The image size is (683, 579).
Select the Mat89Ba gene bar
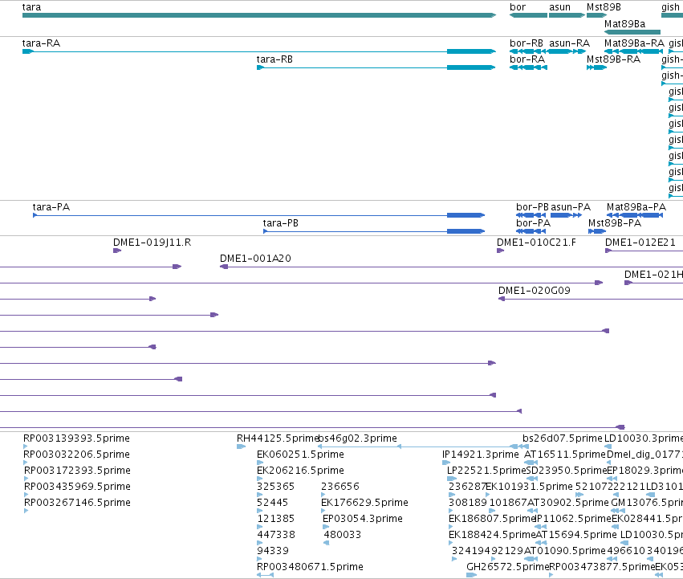632,32
